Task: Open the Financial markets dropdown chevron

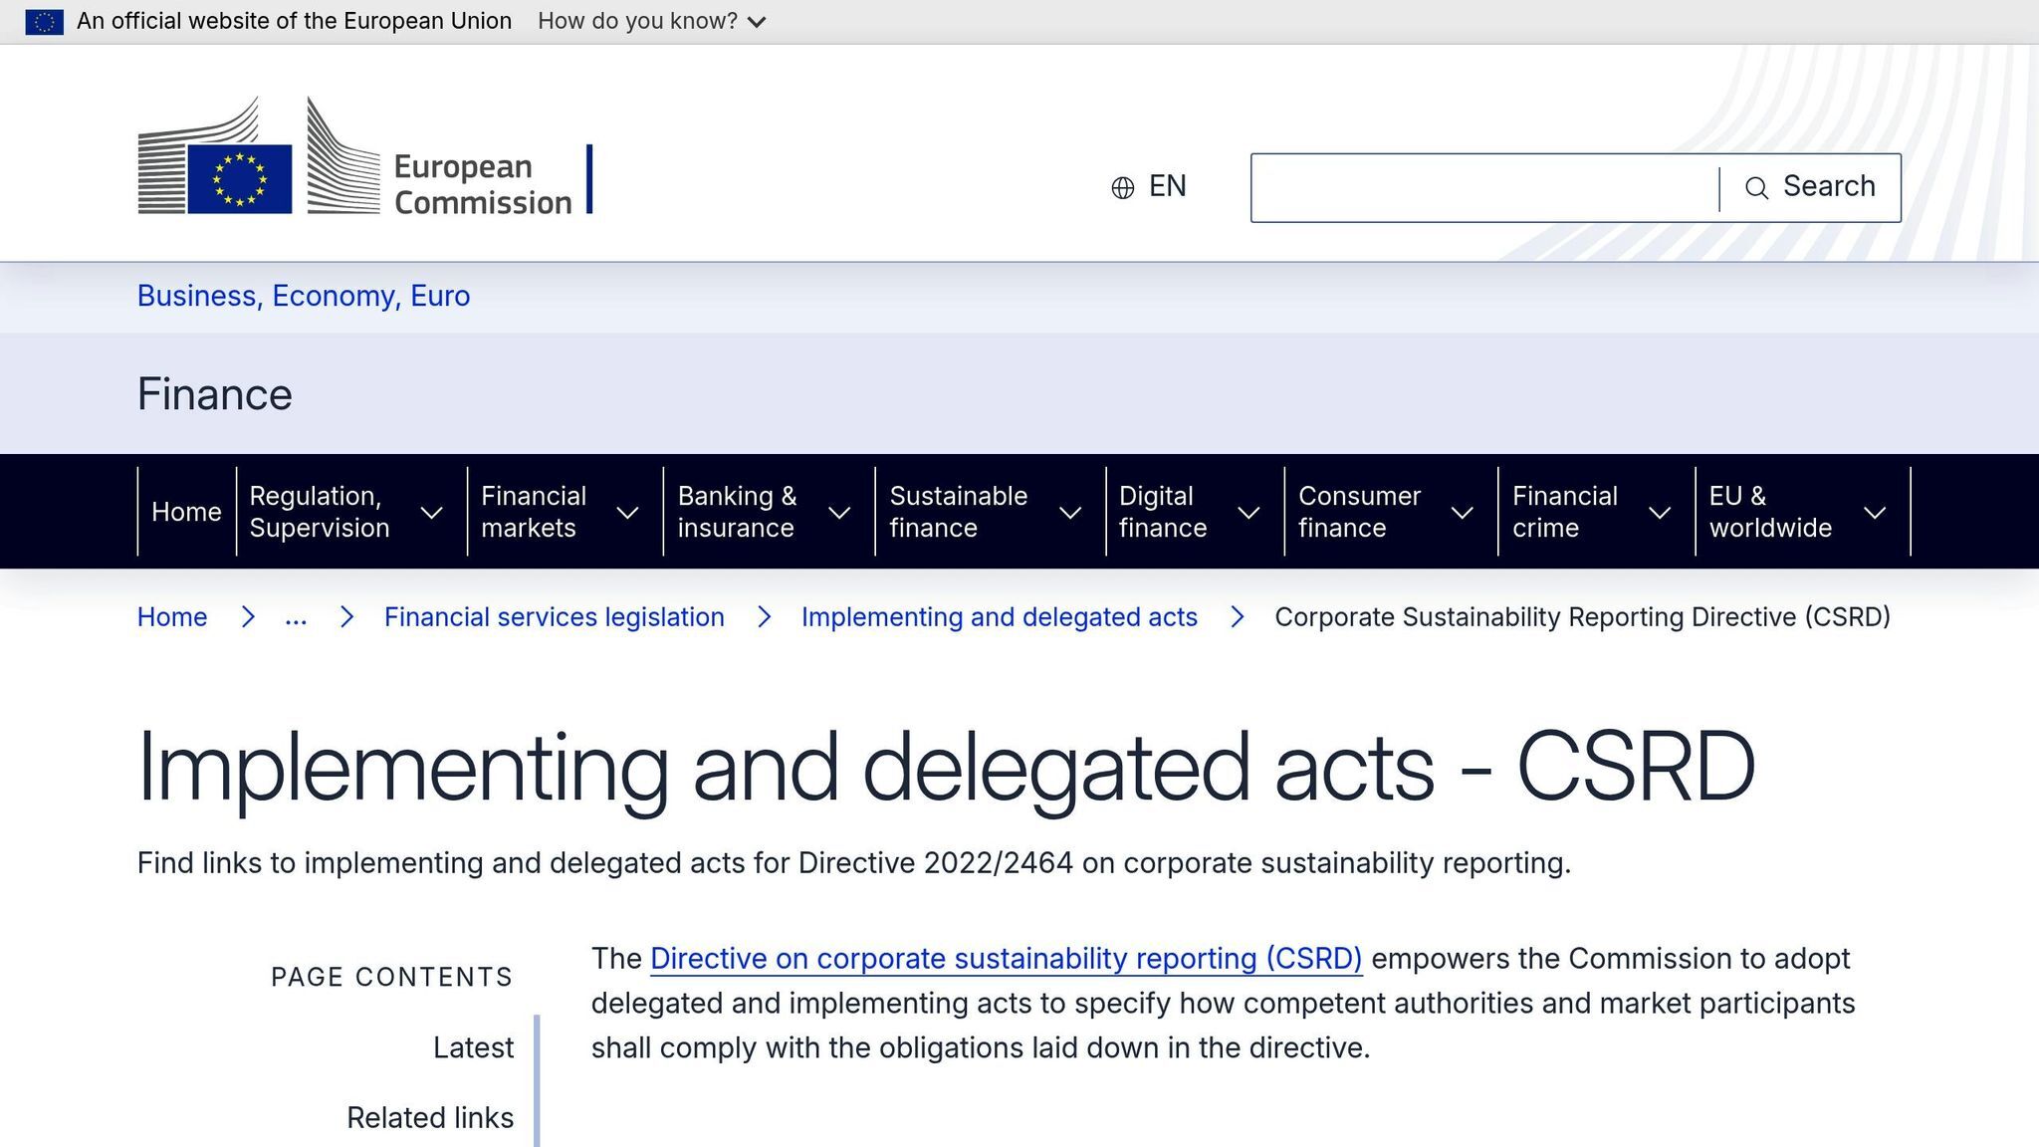Action: [x=627, y=512]
